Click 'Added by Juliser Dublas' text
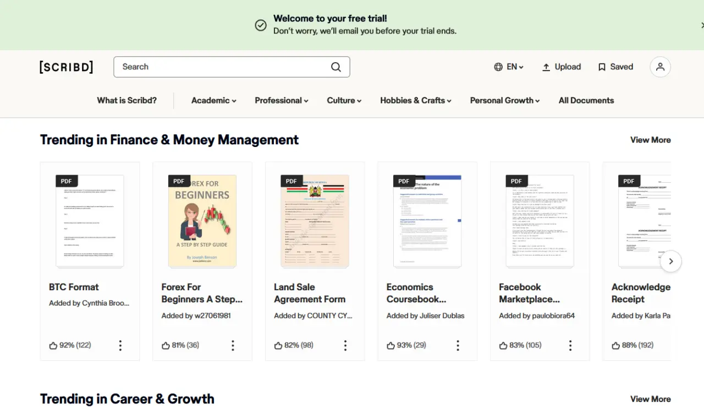Image resolution: width=704 pixels, height=413 pixels. point(425,316)
